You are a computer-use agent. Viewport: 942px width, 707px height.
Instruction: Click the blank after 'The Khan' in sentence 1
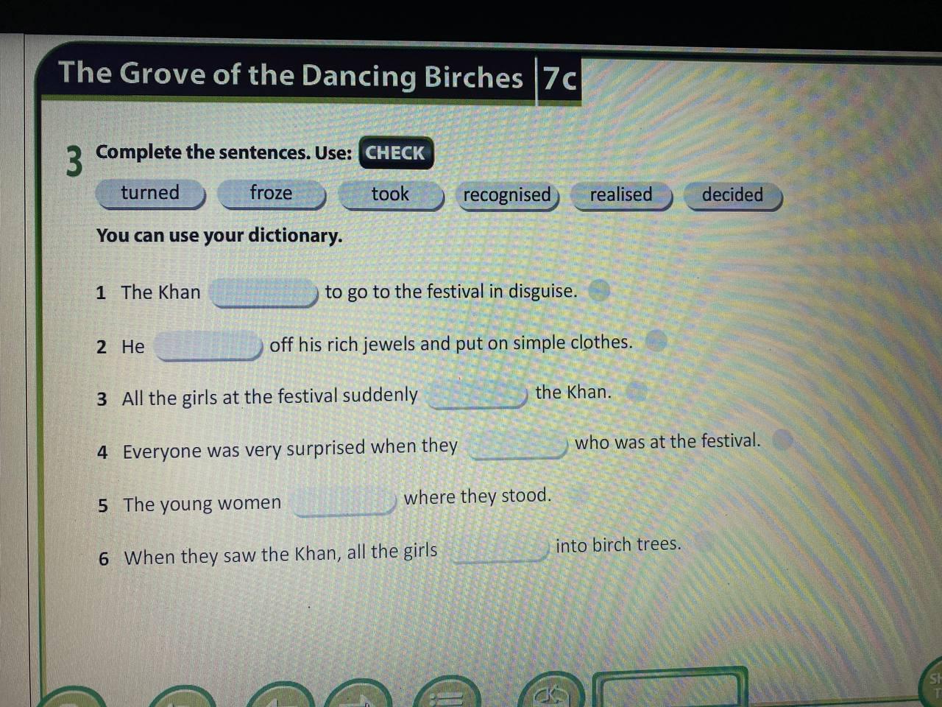(263, 293)
